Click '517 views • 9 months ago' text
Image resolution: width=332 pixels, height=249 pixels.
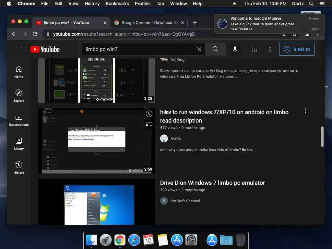[183, 128]
